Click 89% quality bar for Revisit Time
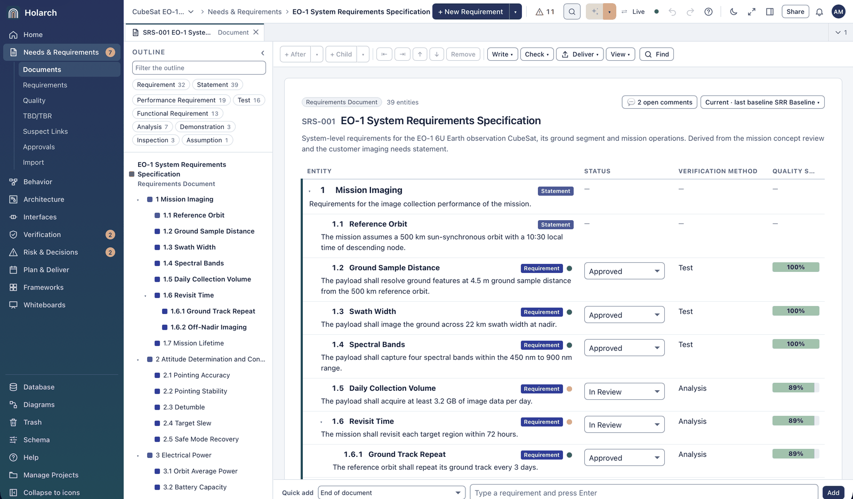Image resolution: width=853 pixels, height=499 pixels. [795, 421]
